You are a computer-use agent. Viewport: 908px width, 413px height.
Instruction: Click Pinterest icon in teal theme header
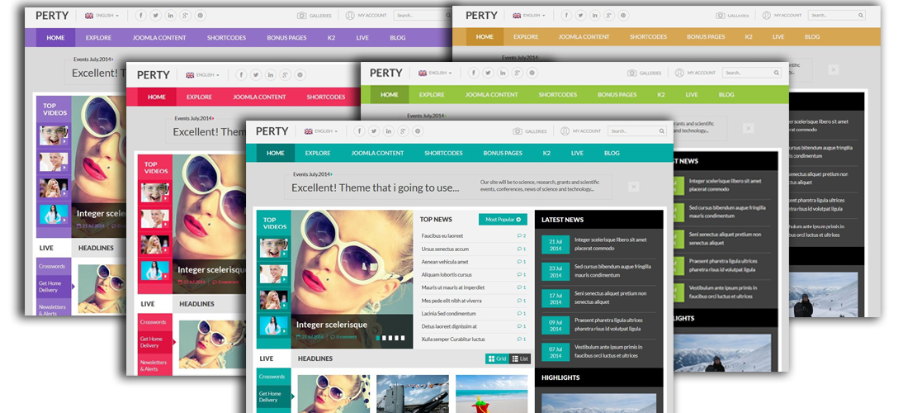click(418, 131)
